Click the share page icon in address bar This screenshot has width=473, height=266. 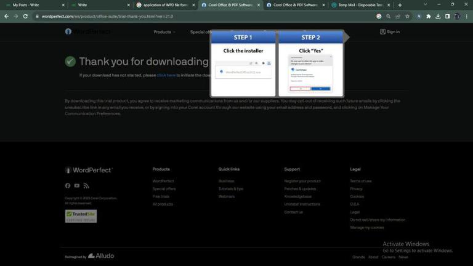398,16
